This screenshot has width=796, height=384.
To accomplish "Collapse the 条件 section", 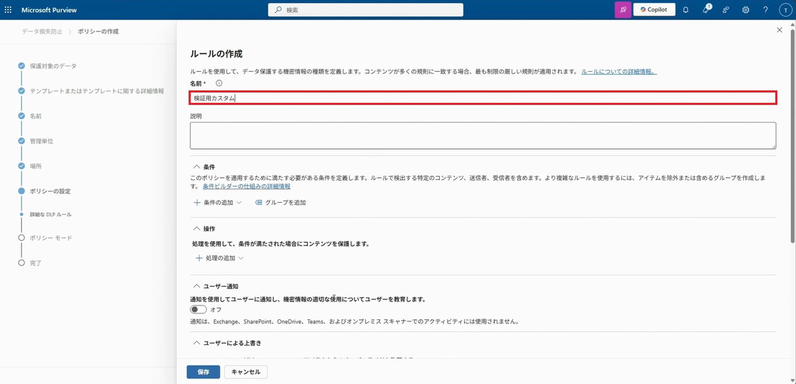I will (x=197, y=167).
